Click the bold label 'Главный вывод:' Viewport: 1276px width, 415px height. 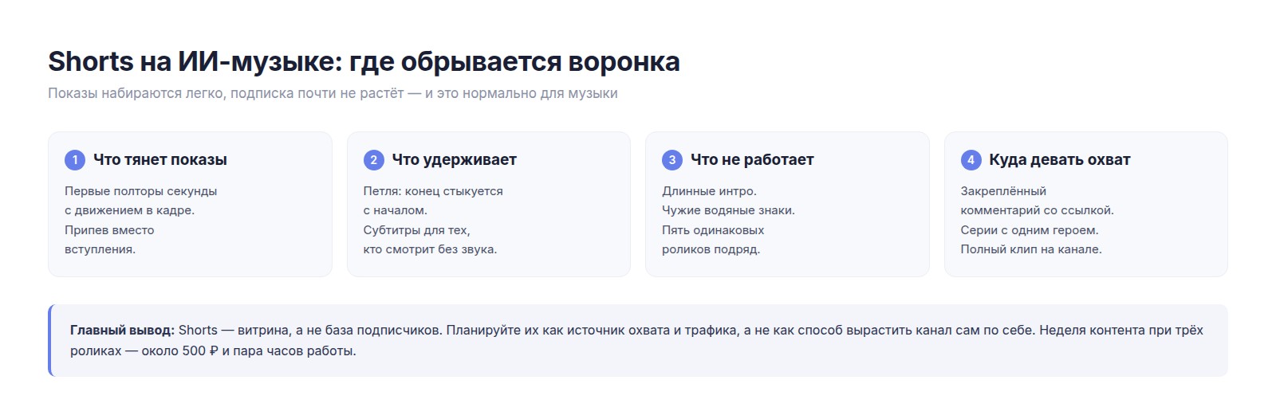(122, 330)
